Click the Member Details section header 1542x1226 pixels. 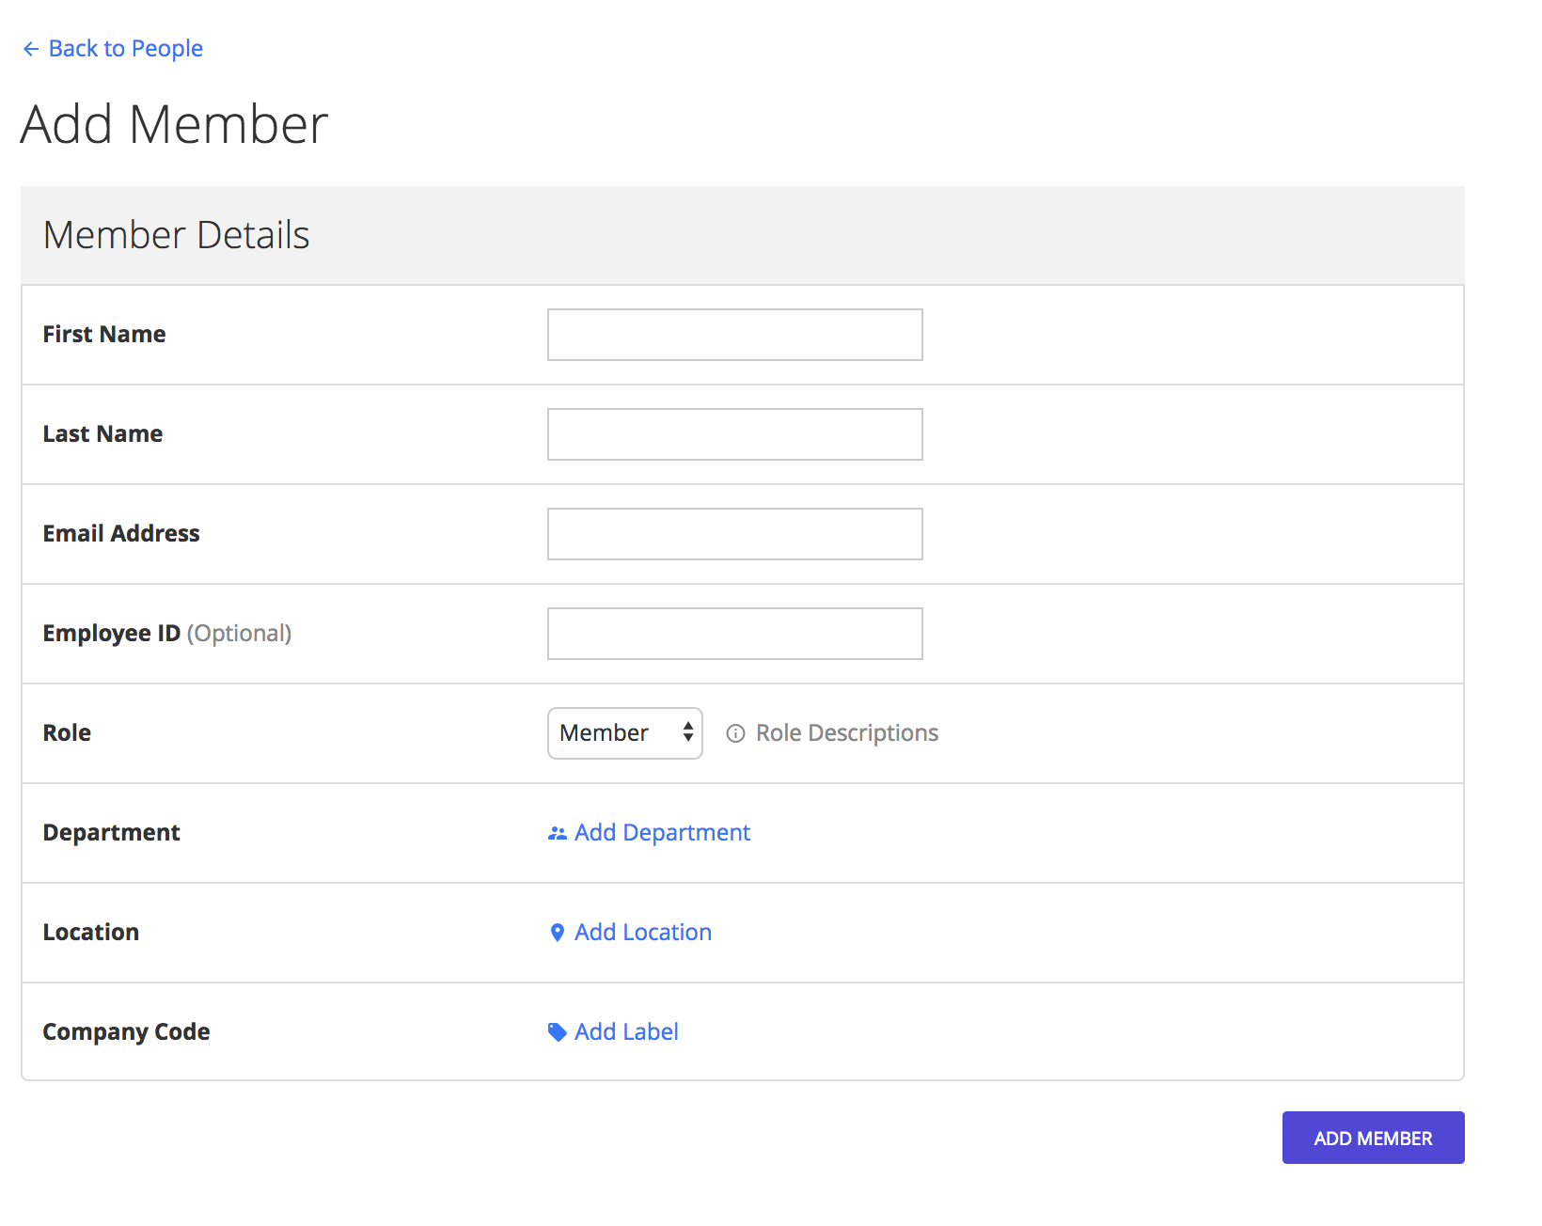(177, 235)
